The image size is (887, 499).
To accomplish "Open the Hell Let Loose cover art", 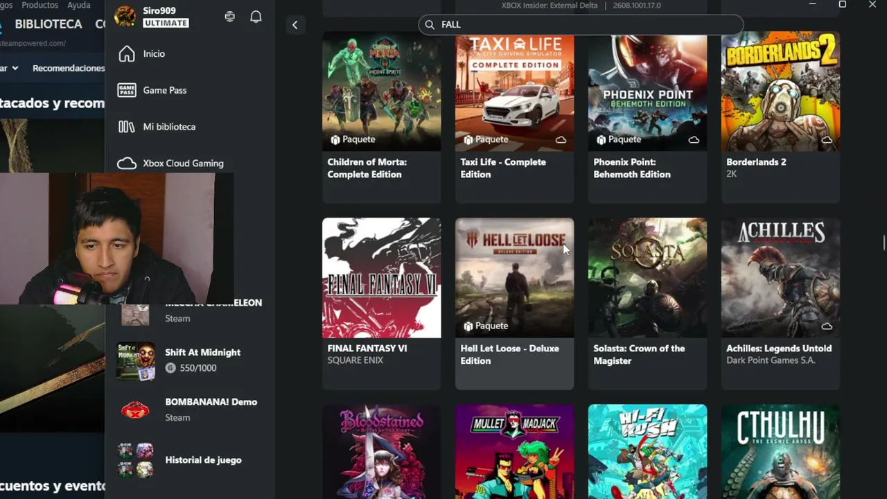I will tap(515, 278).
